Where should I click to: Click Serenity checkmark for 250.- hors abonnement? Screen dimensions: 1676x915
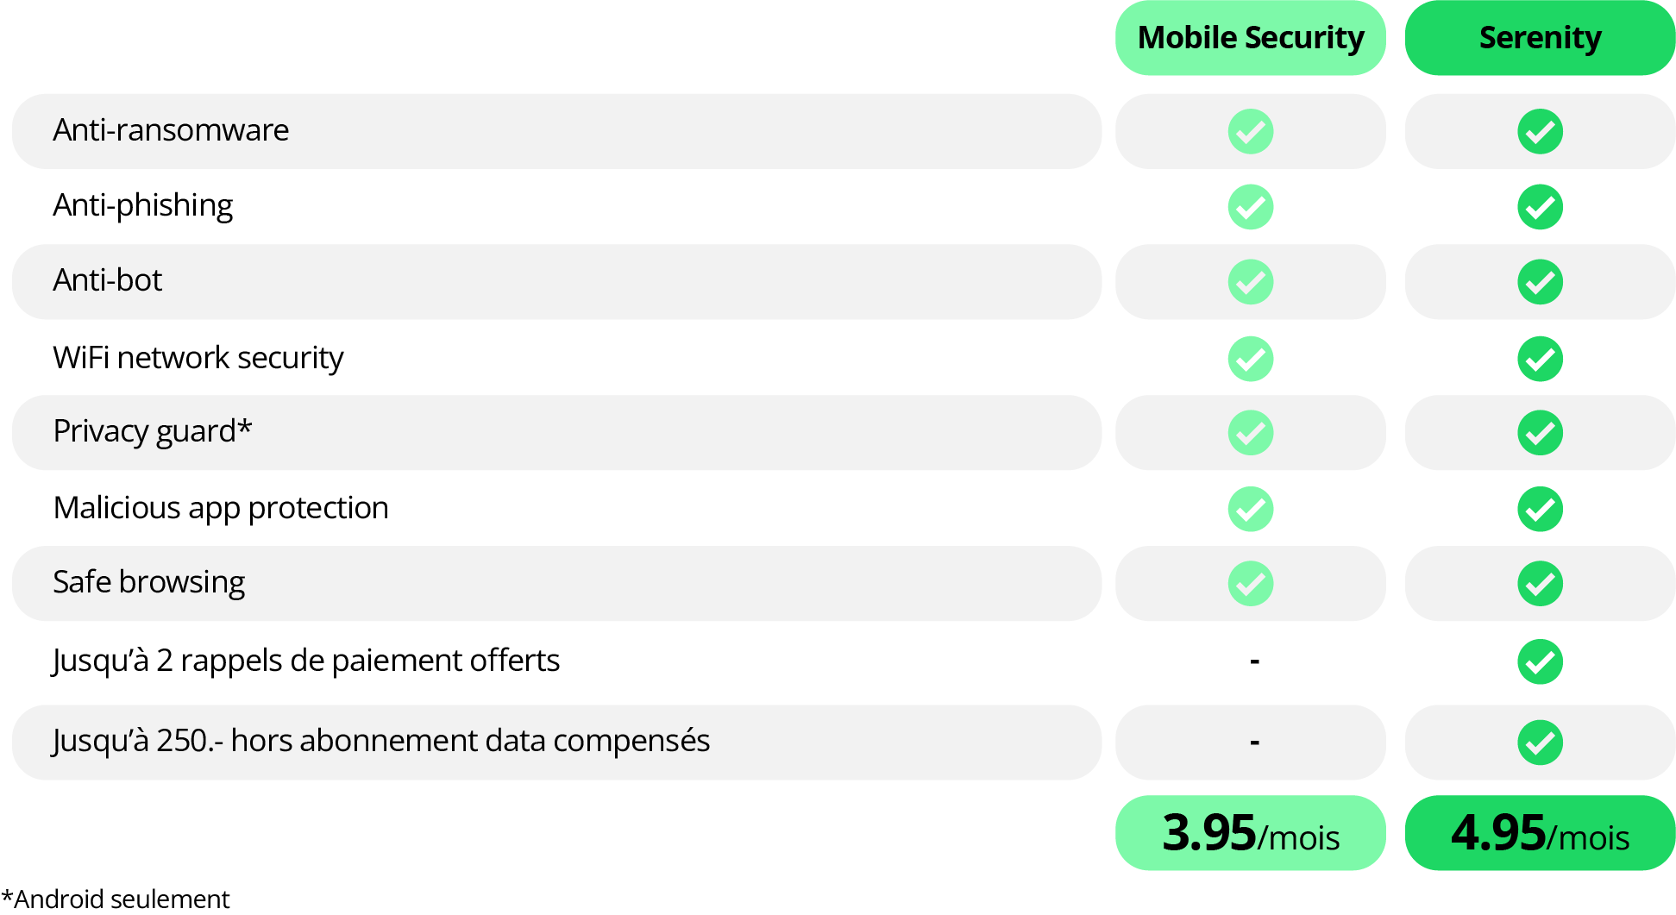point(1540,743)
